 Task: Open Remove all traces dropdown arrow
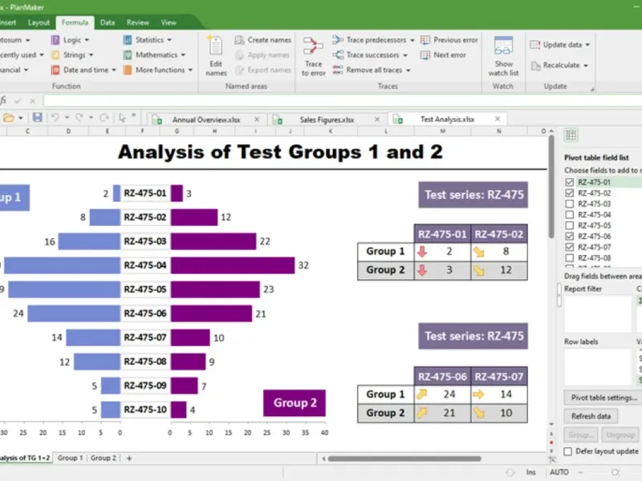pos(408,71)
